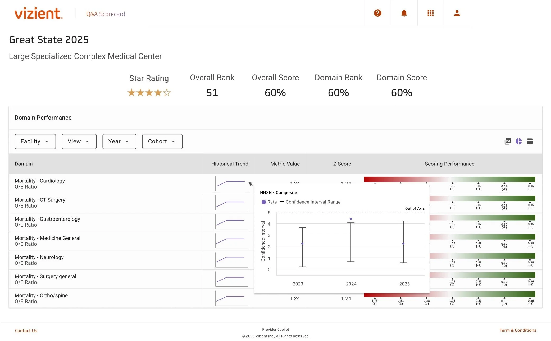The image size is (551, 341).
Task: View your notifications
Action: coord(404,13)
